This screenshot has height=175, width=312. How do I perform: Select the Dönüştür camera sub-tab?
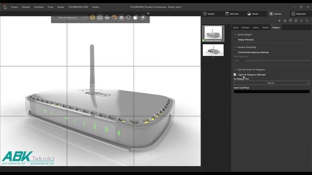245,28
